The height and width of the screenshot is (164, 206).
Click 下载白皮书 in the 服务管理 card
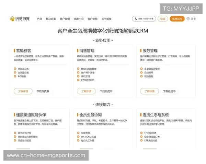coord(169,91)
